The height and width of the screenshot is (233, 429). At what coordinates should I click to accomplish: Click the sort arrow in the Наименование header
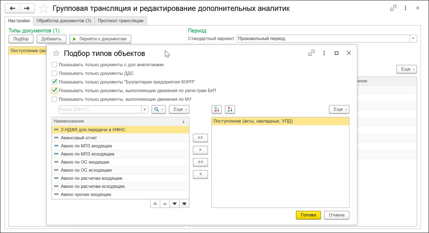point(183,121)
